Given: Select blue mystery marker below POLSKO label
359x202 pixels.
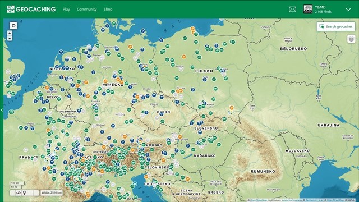Looking at the screenshot, I should [x=205, y=80].
